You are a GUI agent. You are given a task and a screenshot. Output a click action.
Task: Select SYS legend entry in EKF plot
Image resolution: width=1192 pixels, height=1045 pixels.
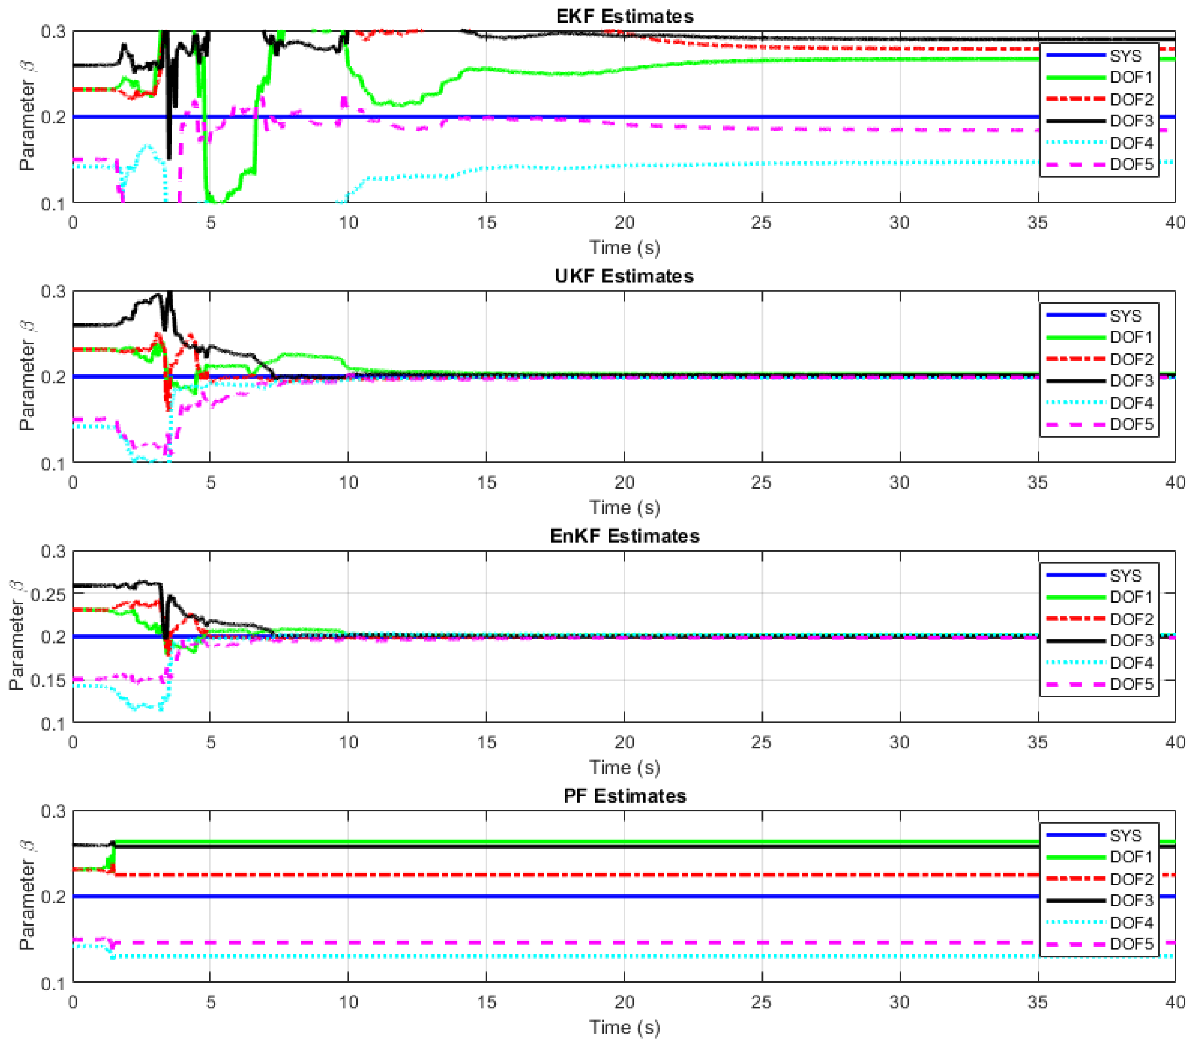click(1125, 56)
